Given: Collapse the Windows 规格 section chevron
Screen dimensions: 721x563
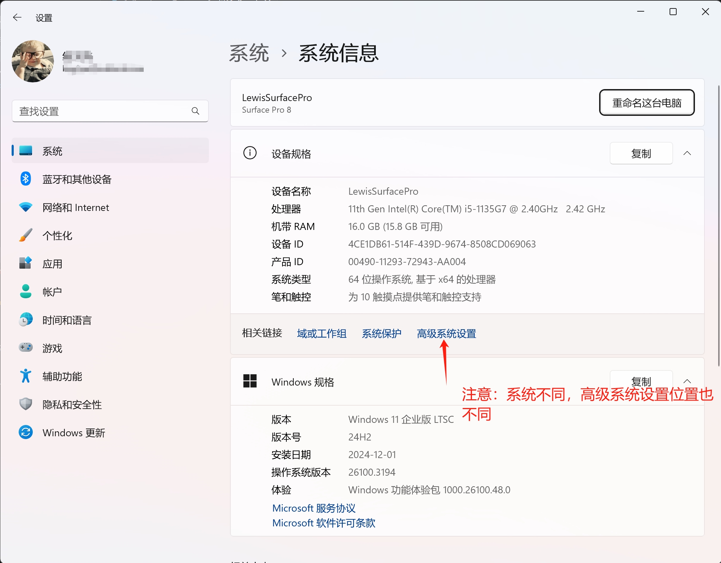Looking at the screenshot, I should tap(687, 381).
